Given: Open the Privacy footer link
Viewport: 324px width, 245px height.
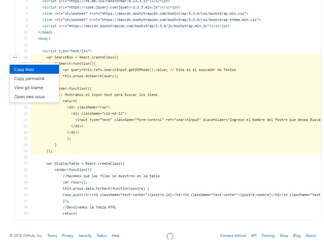Looking at the screenshot, I should click(x=68, y=236).
